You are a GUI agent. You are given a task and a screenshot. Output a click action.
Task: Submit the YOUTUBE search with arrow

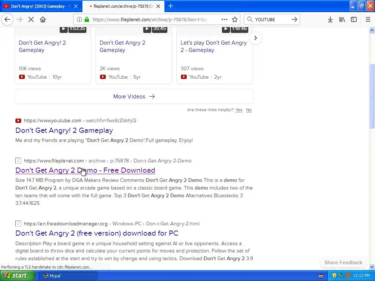click(x=294, y=19)
